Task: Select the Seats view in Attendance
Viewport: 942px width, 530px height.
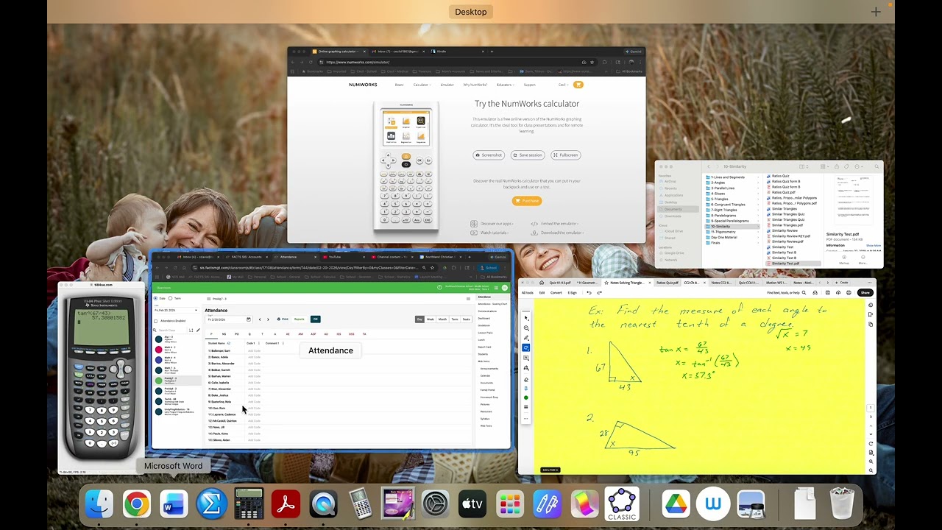Action: click(467, 319)
